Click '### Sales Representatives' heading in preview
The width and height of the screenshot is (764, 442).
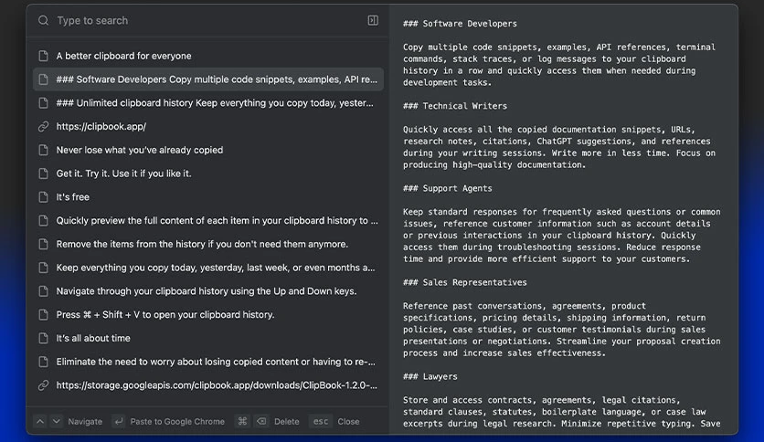(x=465, y=282)
